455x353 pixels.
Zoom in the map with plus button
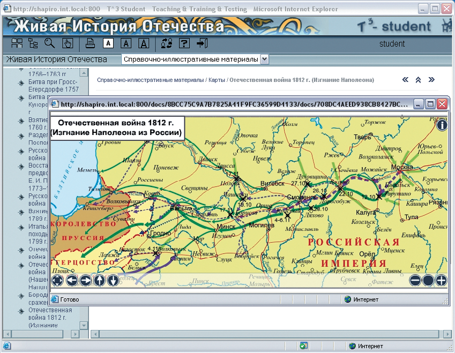(441, 280)
